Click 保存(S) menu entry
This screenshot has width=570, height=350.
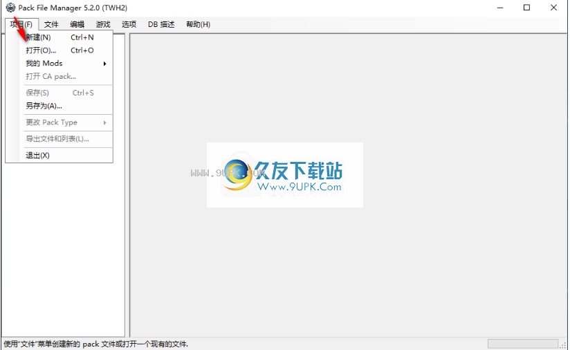[59, 93]
